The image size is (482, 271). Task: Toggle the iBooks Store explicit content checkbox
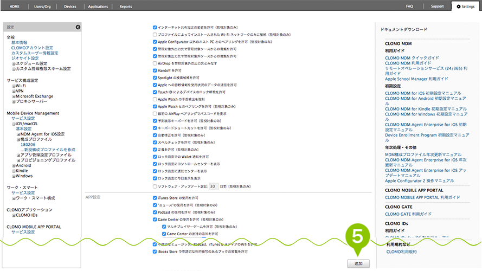point(155,251)
